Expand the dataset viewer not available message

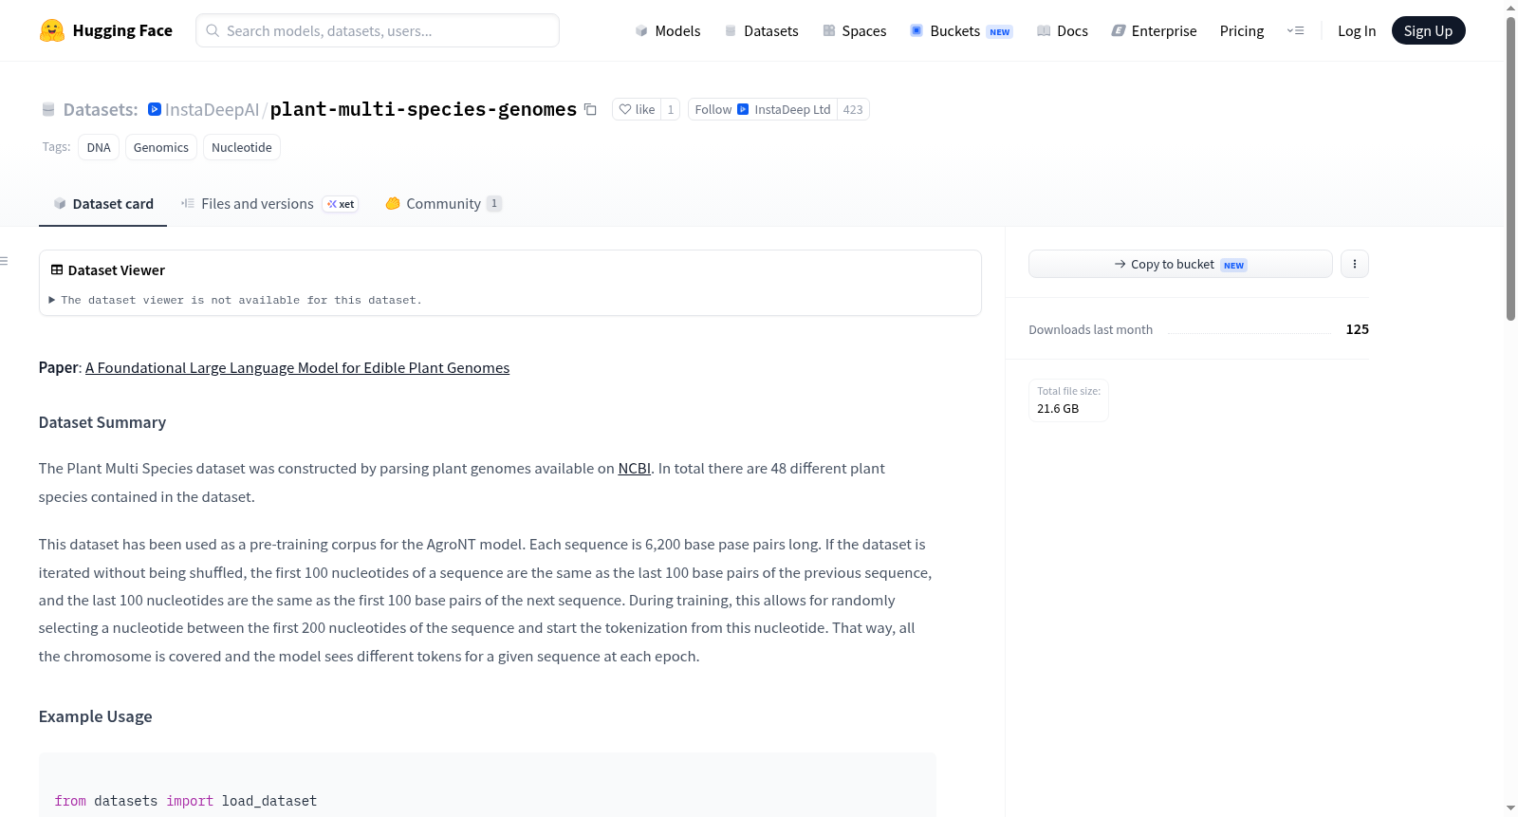[x=236, y=300]
